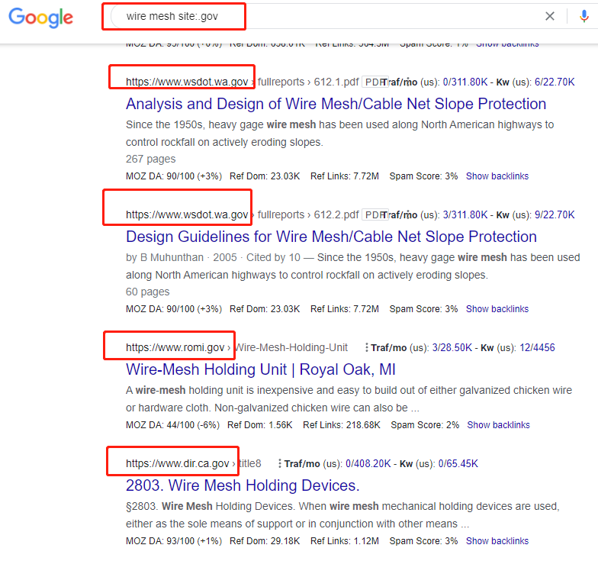Click keyword value 9/22.70K

(x=555, y=215)
